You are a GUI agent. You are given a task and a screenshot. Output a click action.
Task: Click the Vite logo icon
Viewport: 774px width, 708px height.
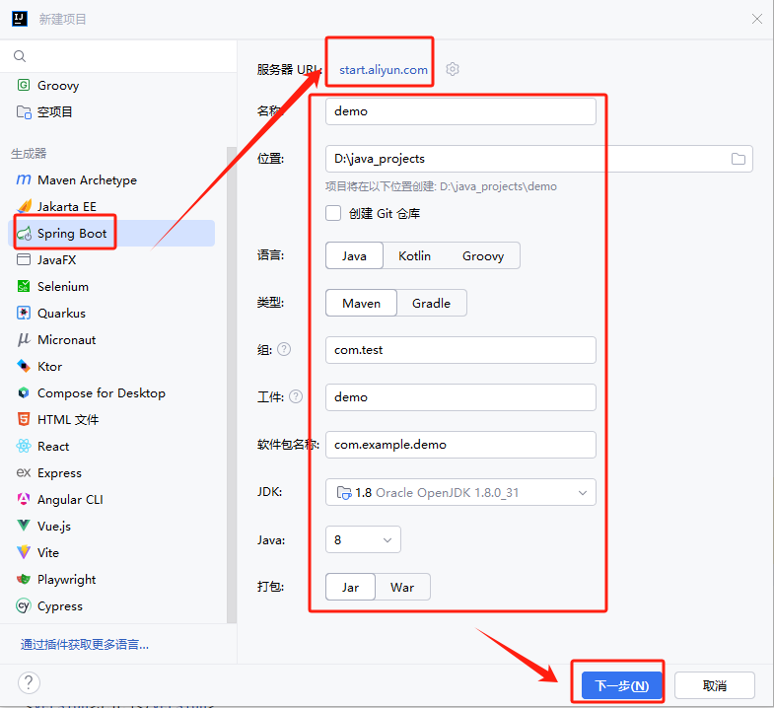pyautogui.click(x=24, y=552)
